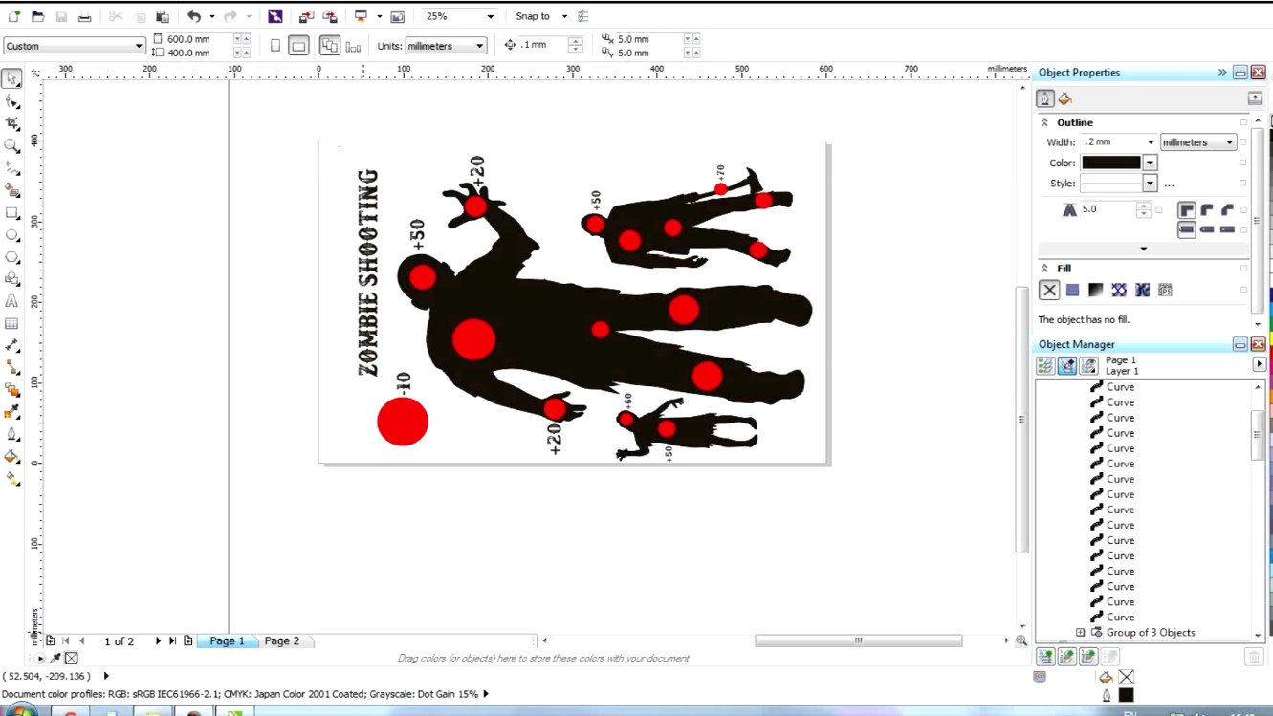1273x716 pixels.
Task: Click the Search content icon
Action: pos(275,16)
